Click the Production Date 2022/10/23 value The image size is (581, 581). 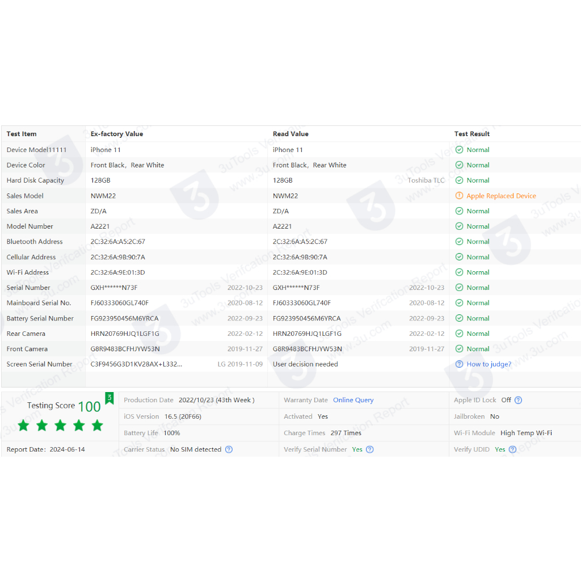click(217, 400)
